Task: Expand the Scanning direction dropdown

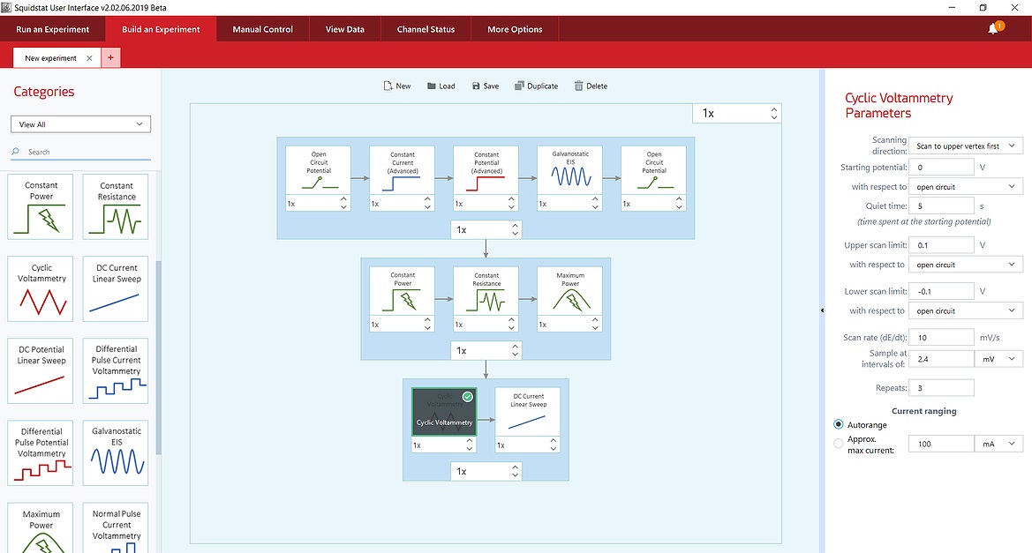Action: pyautogui.click(x=966, y=146)
